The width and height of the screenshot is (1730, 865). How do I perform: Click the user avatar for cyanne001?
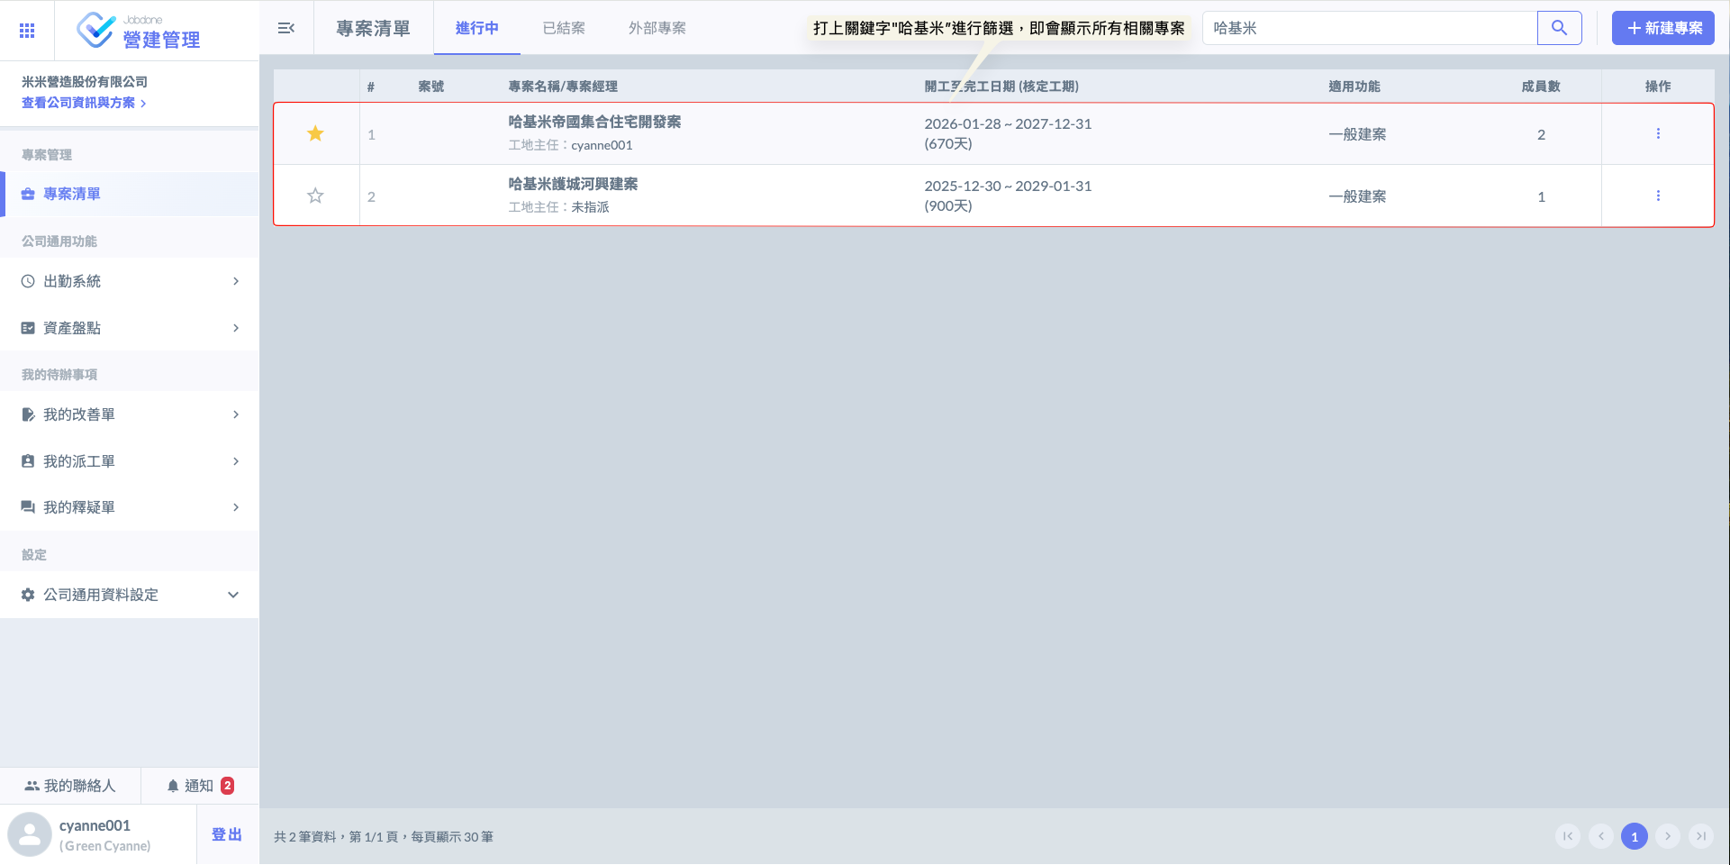click(x=30, y=834)
